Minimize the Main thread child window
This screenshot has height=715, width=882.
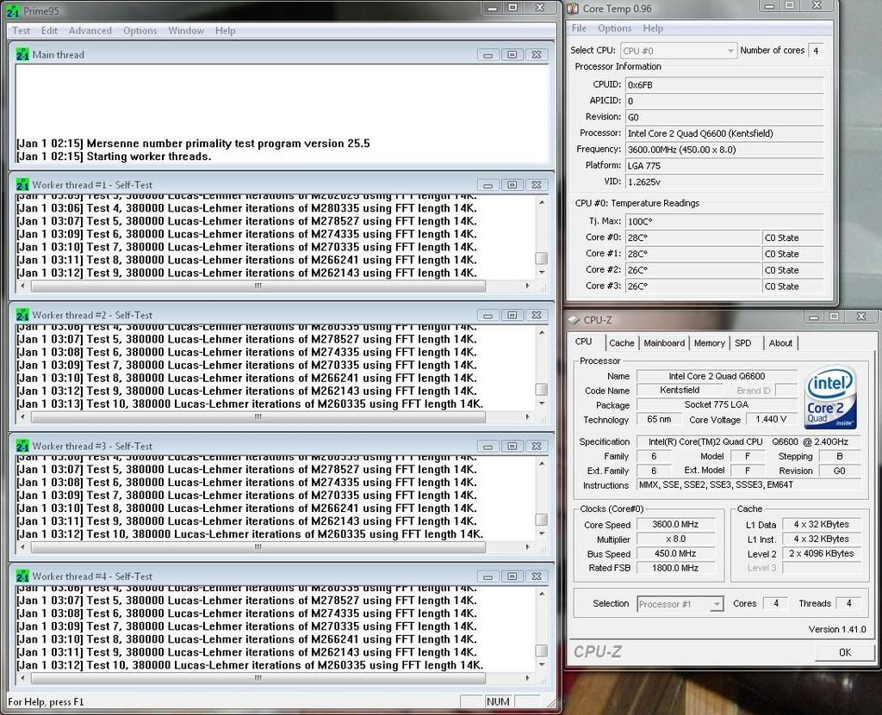pyautogui.click(x=488, y=55)
